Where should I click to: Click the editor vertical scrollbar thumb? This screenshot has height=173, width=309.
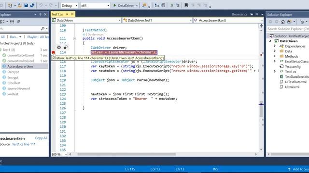pyautogui.click(x=261, y=109)
